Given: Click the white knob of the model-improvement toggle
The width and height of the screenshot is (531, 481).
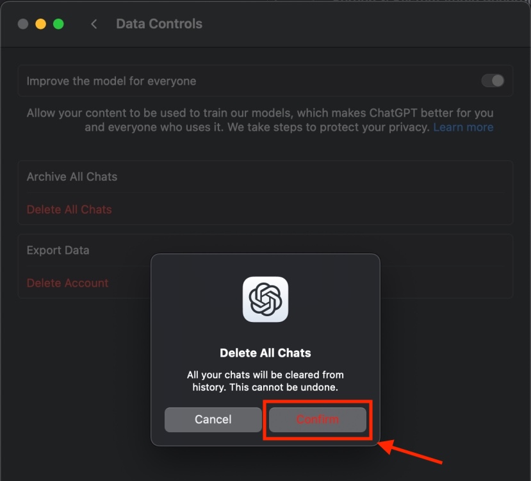Looking at the screenshot, I should 496,80.
